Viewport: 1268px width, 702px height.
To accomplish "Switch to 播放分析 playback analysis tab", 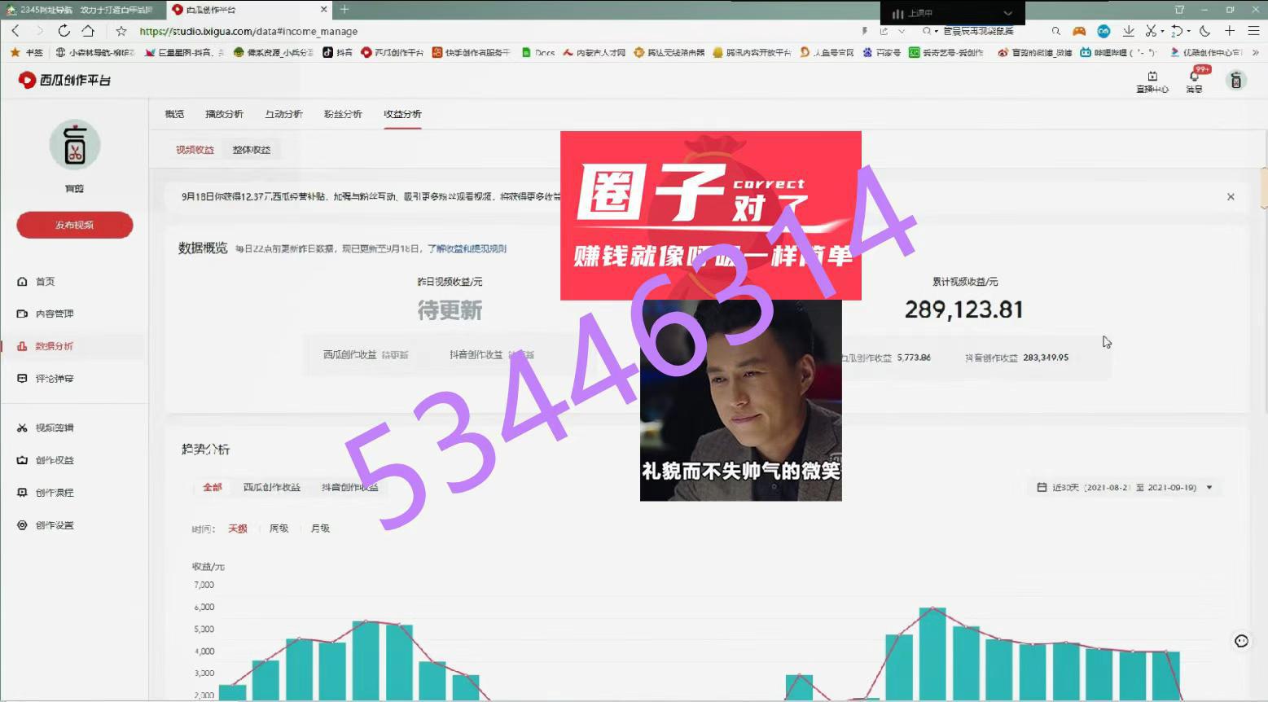I will 224,114.
